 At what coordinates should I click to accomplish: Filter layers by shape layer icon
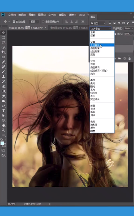point(124,23)
